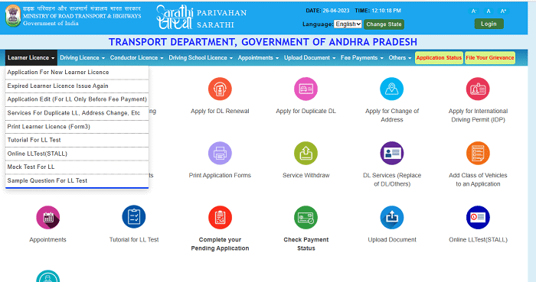Expand the Driving Licence menu
This screenshot has width=536, height=282.
pyautogui.click(x=83, y=57)
